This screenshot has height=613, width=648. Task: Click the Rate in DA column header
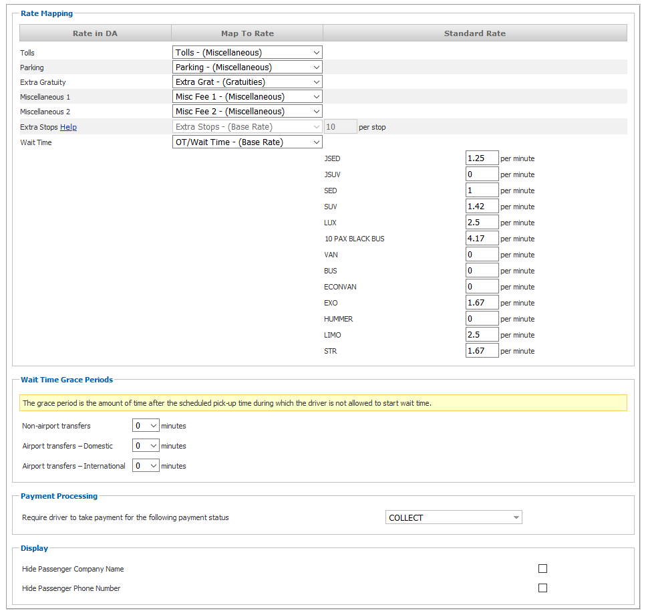[95, 33]
